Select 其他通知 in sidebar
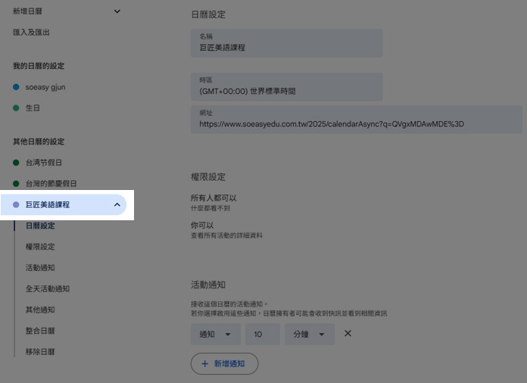The height and width of the screenshot is (383, 527). tap(40, 310)
